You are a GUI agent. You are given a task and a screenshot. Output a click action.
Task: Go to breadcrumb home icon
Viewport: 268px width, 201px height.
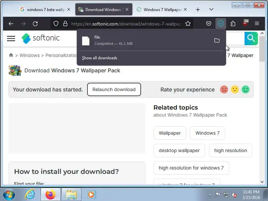(11, 55)
